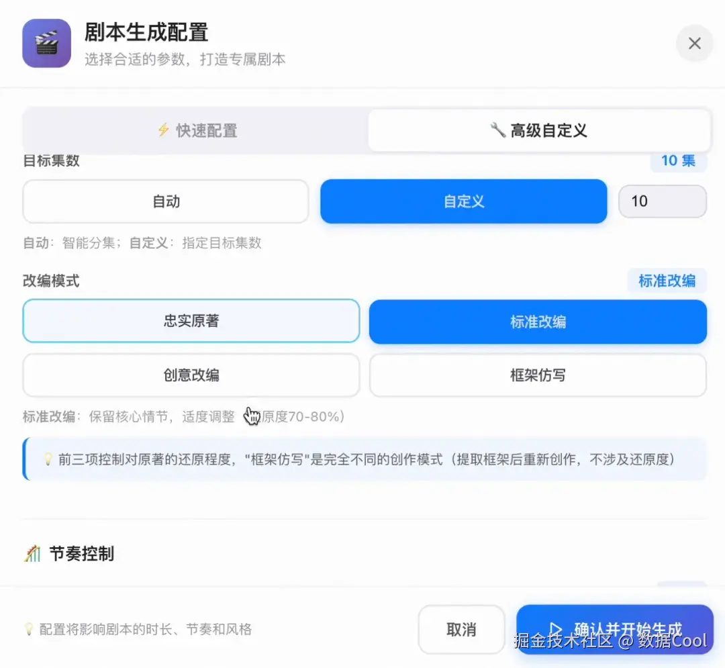Click the 取消 button
This screenshot has width=725, height=668.
click(461, 628)
